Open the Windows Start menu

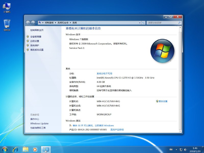[5, 149]
